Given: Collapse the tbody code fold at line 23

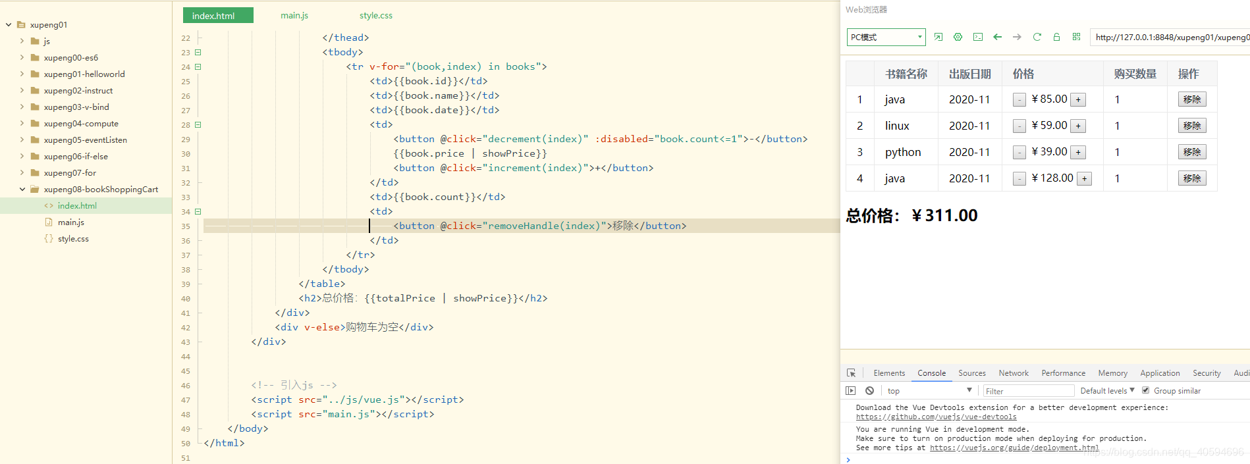Looking at the screenshot, I should tap(198, 52).
